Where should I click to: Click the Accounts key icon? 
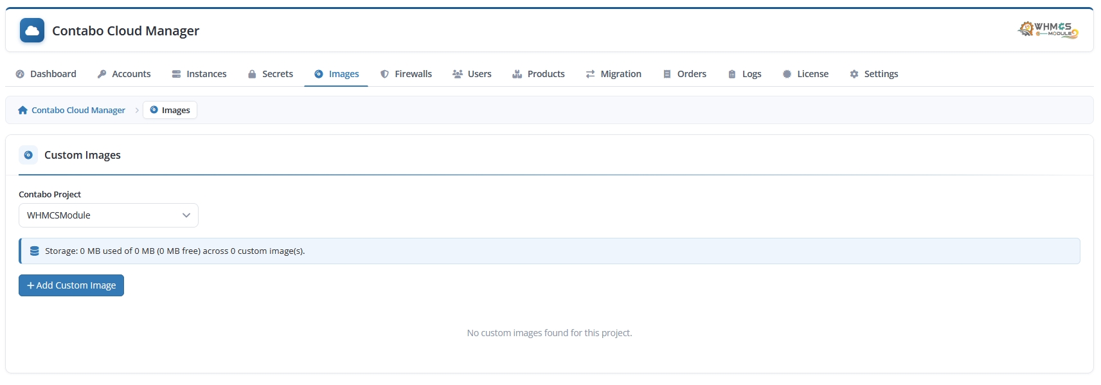coord(102,74)
